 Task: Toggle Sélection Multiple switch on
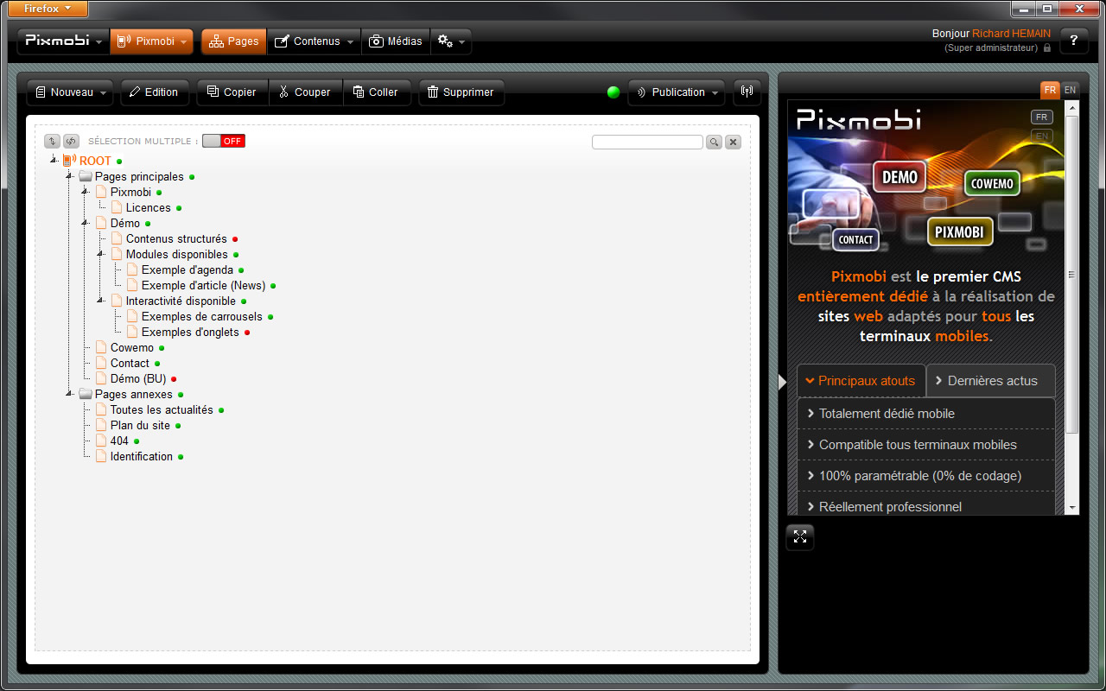click(224, 141)
